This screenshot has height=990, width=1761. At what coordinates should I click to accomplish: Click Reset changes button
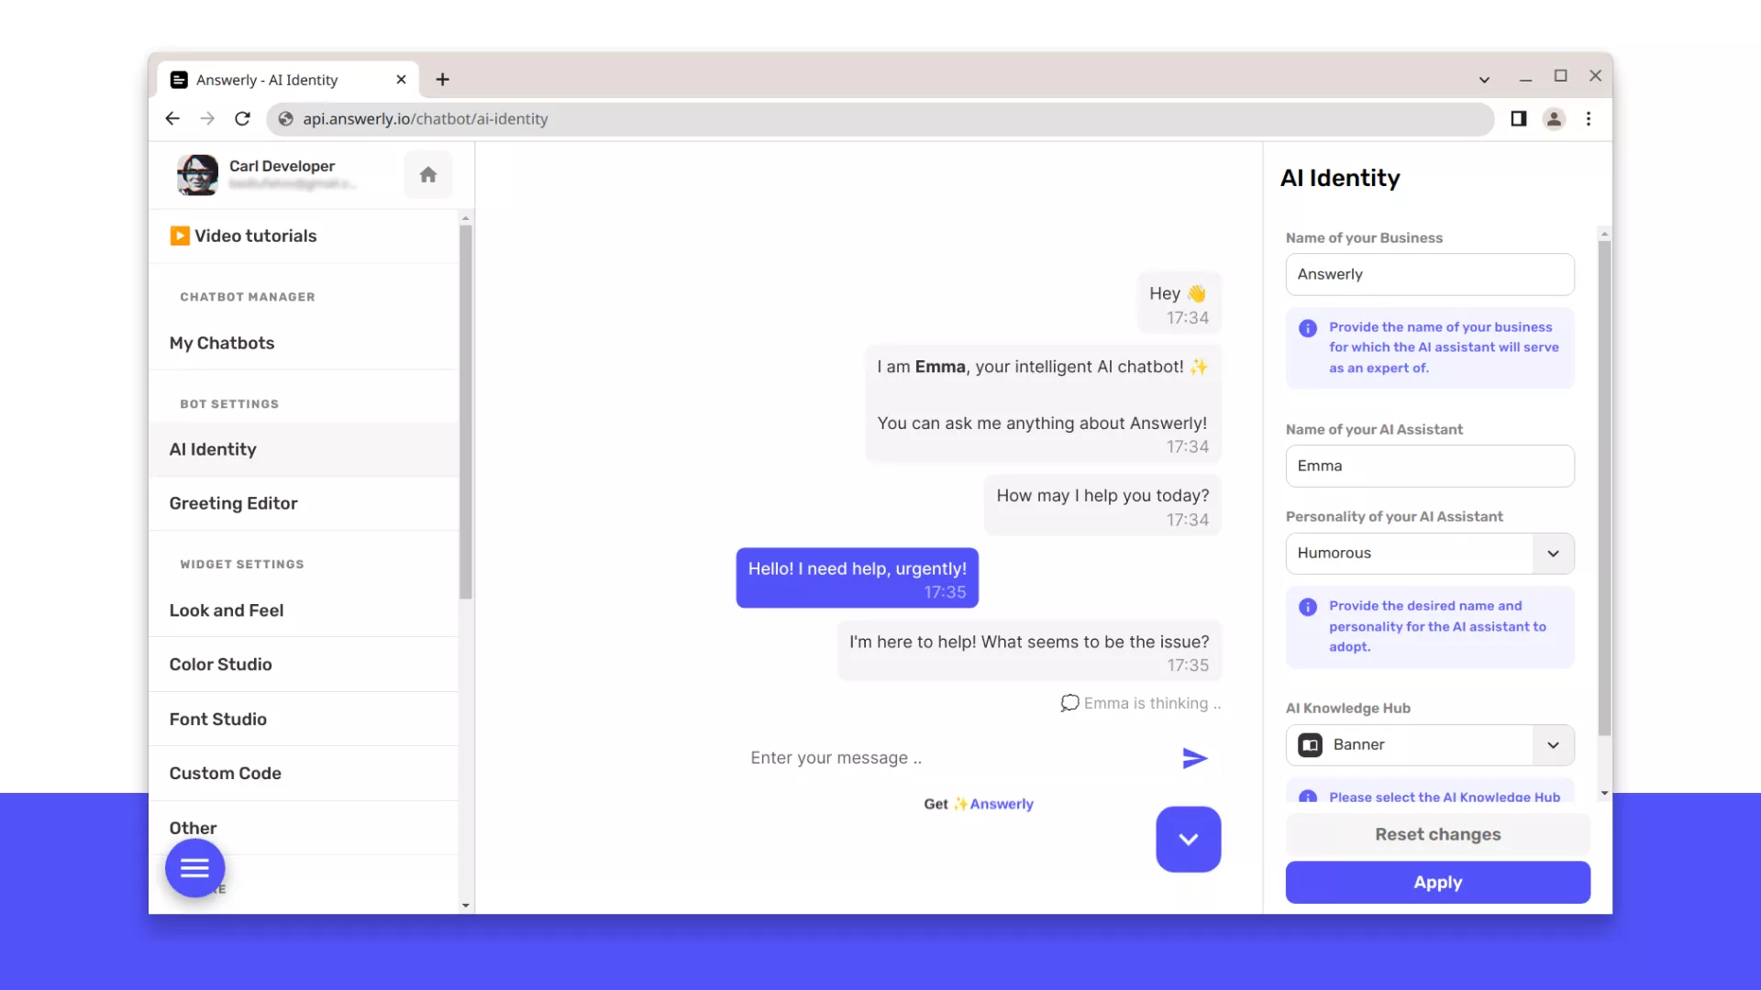1437,834
